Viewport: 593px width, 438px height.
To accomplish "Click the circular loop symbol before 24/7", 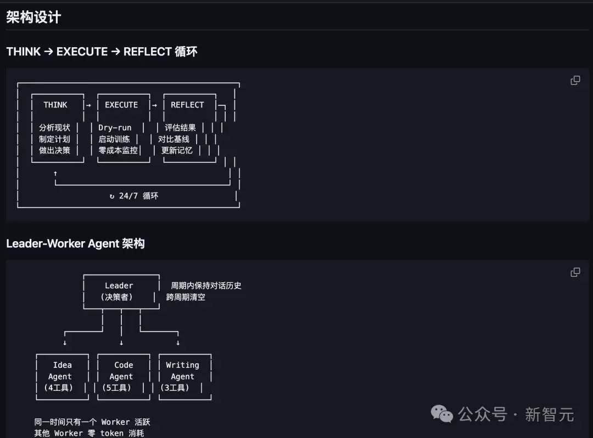I will (112, 196).
